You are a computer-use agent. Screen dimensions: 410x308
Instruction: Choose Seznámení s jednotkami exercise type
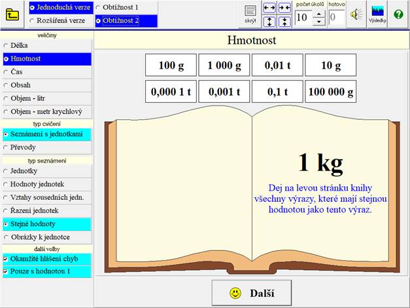pyautogui.click(x=47, y=134)
